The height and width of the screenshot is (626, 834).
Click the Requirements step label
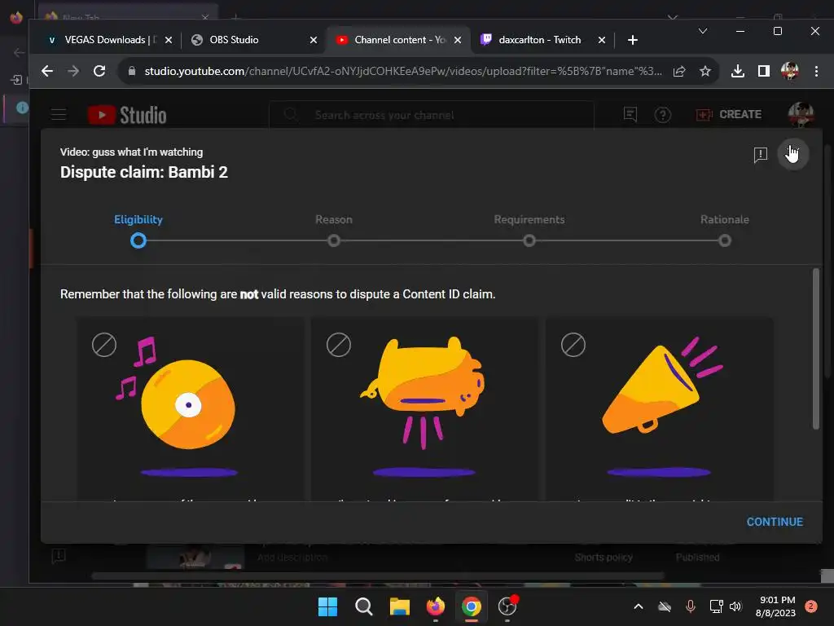coord(529,219)
